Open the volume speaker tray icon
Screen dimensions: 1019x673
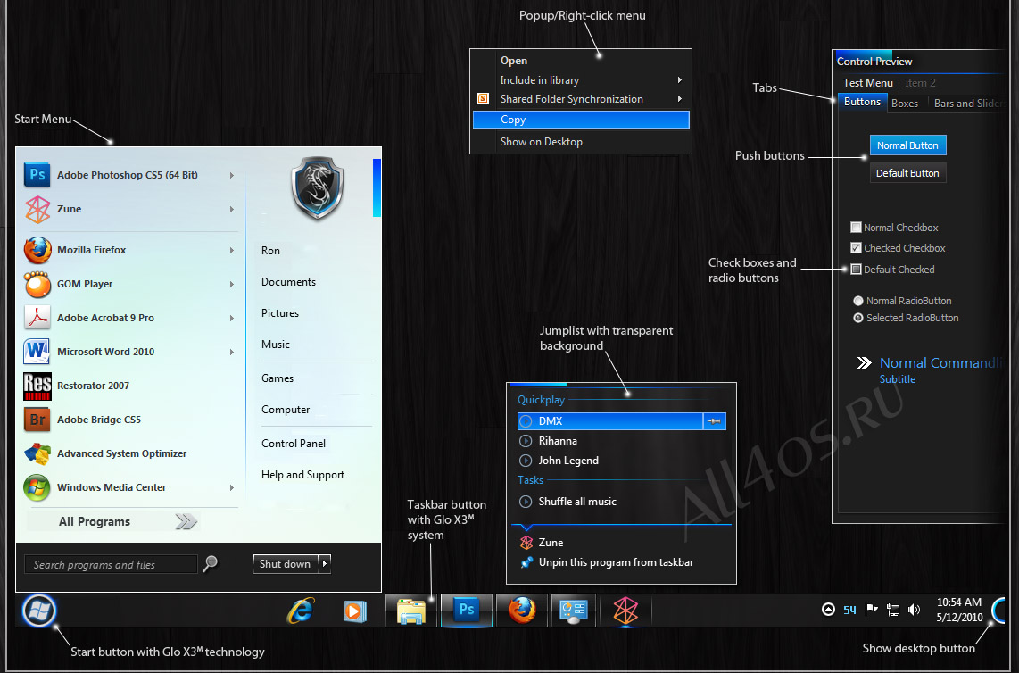914,610
